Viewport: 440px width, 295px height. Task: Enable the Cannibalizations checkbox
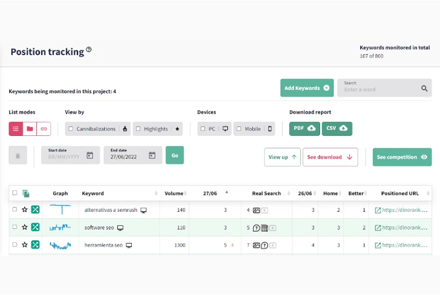pyautogui.click(x=71, y=129)
